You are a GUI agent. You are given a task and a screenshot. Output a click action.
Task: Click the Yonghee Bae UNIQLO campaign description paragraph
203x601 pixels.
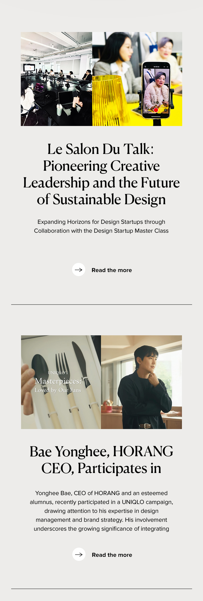tap(101, 511)
